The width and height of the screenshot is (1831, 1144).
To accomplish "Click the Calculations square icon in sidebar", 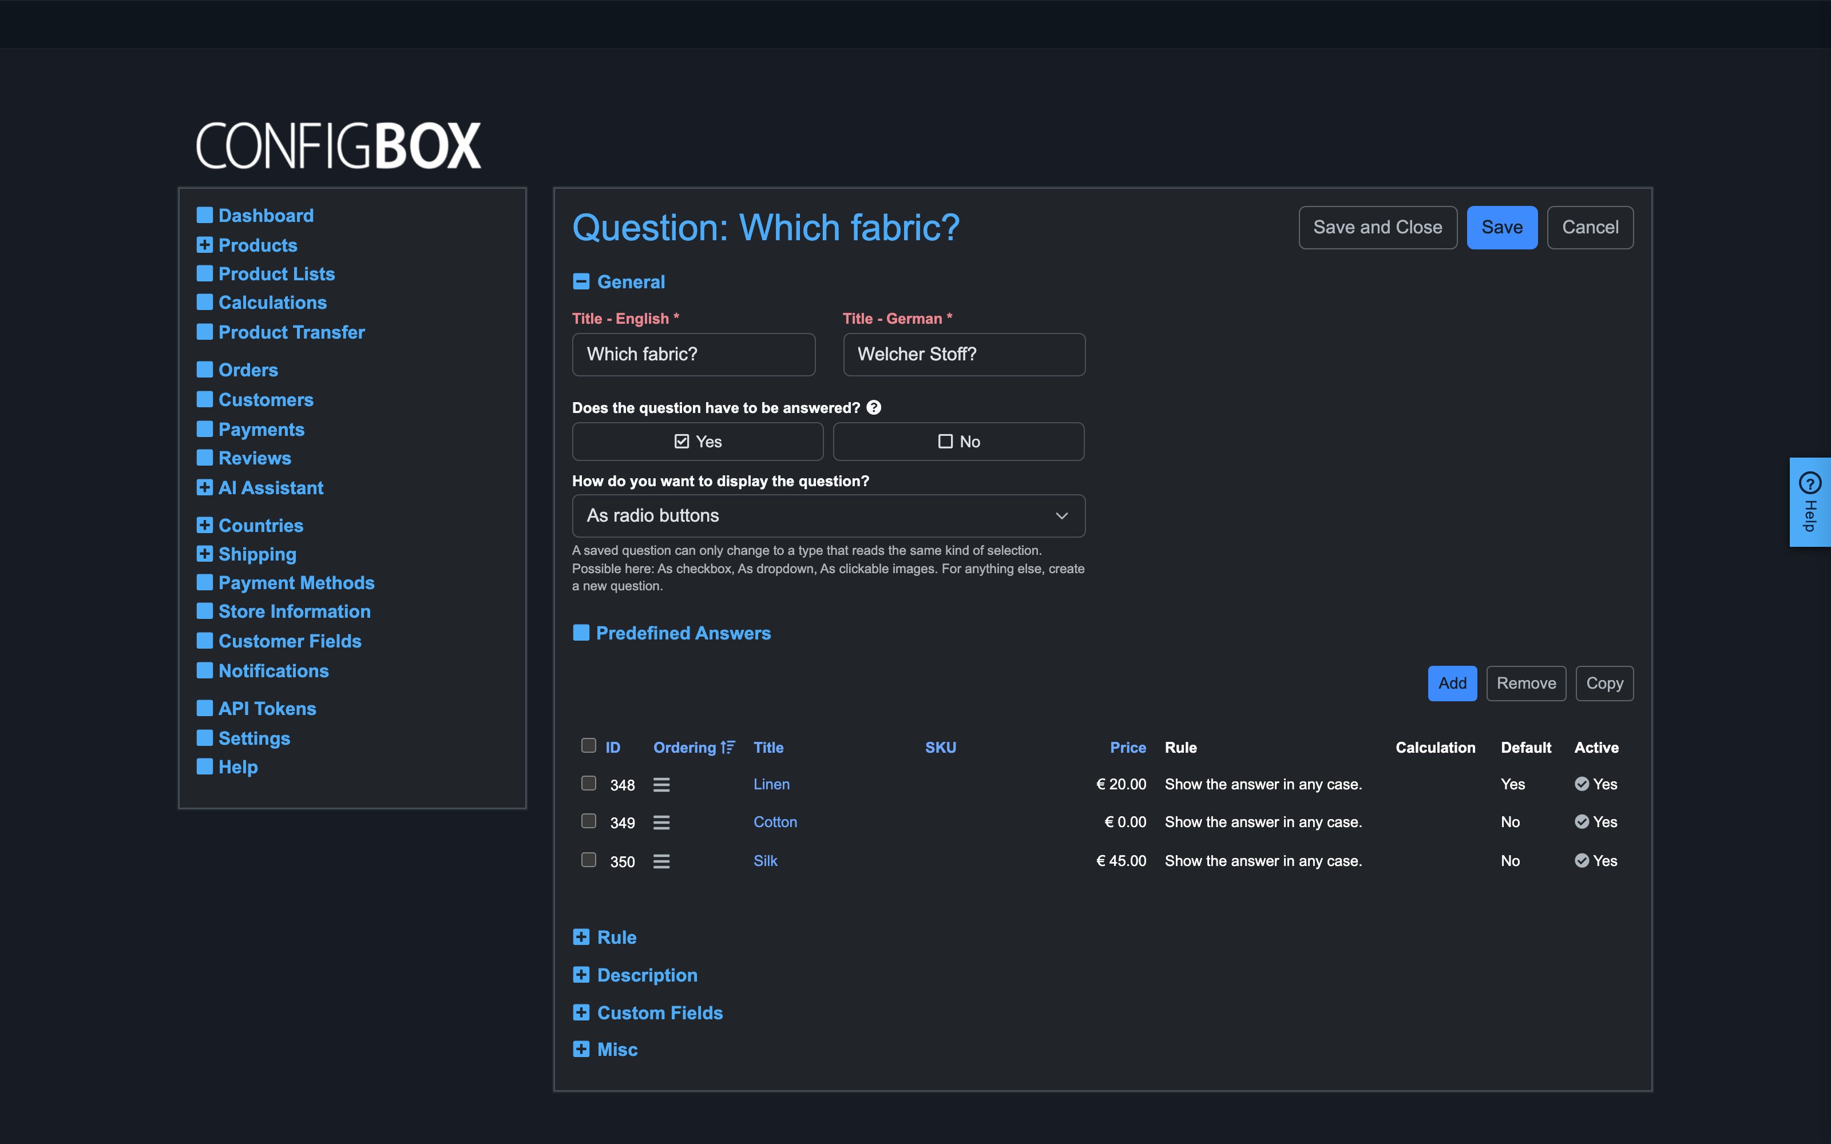I will (x=204, y=302).
